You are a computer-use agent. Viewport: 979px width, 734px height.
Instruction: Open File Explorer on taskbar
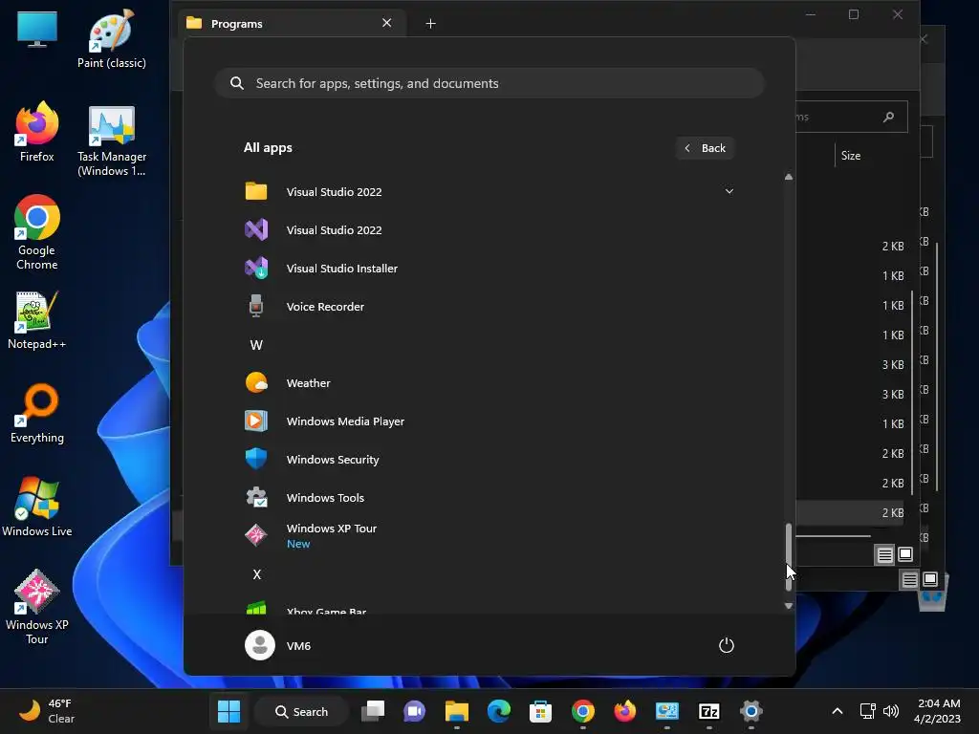point(456,711)
